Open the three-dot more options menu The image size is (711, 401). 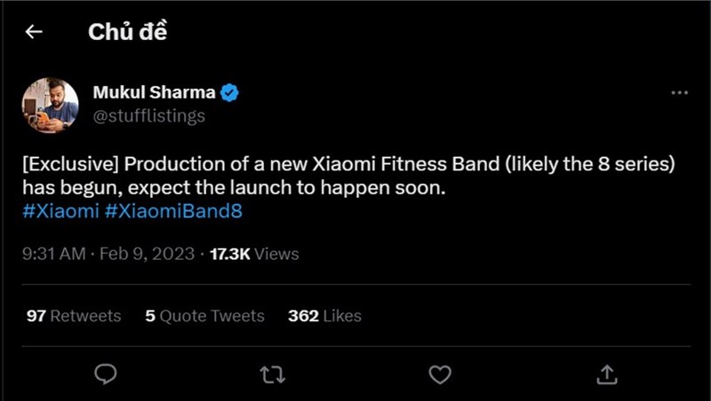(x=679, y=93)
